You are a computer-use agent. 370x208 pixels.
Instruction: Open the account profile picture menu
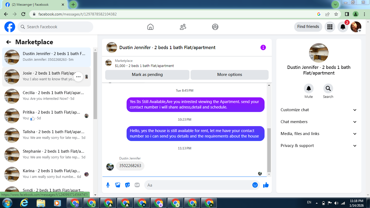click(x=356, y=27)
